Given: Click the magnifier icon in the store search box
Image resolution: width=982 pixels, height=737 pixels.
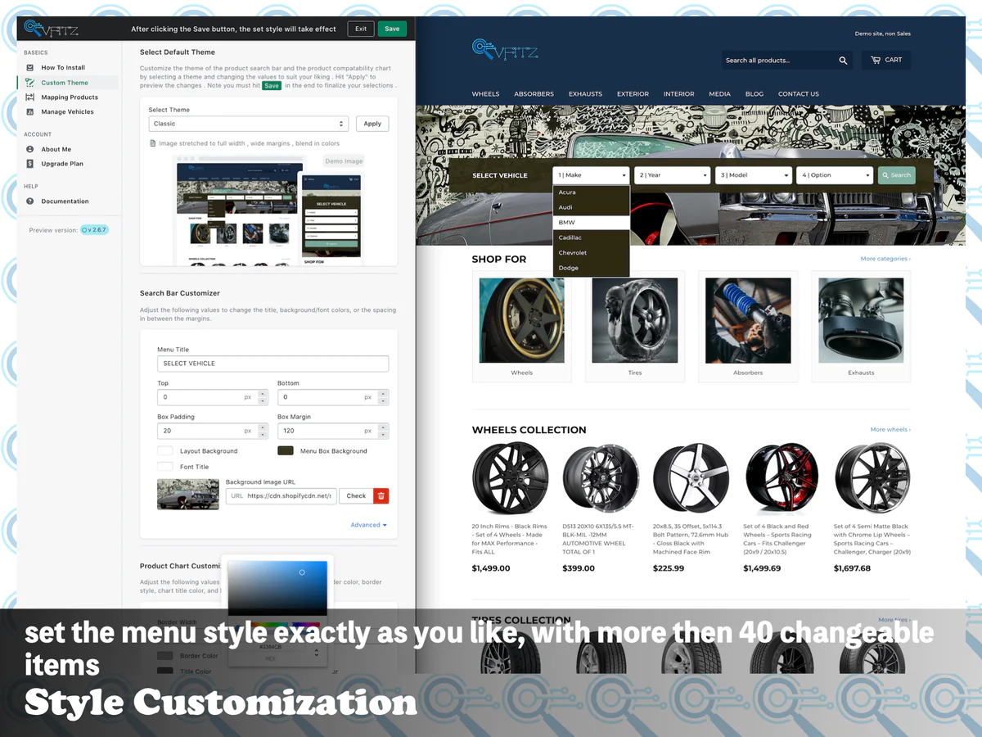Looking at the screenshot, I should [843, 61].
